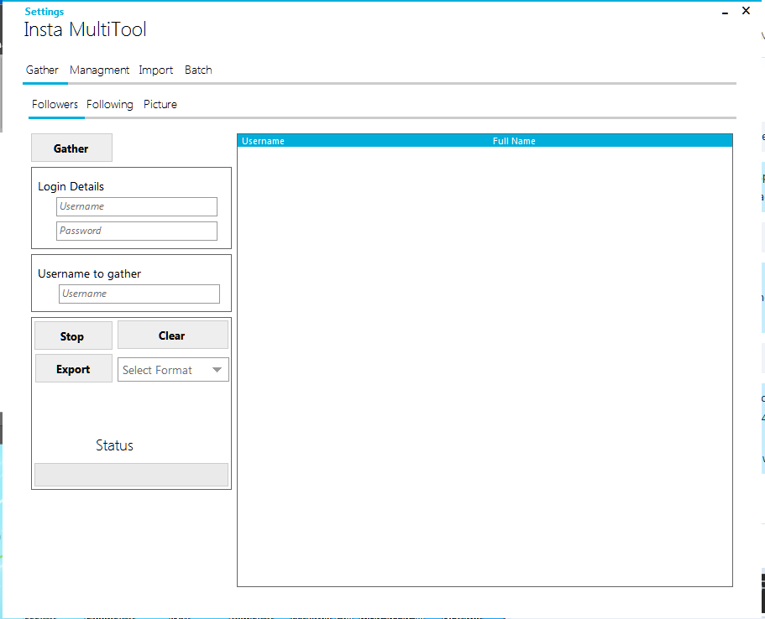Open the Managment tab
765x619 pixels.
tap(100, 70)
